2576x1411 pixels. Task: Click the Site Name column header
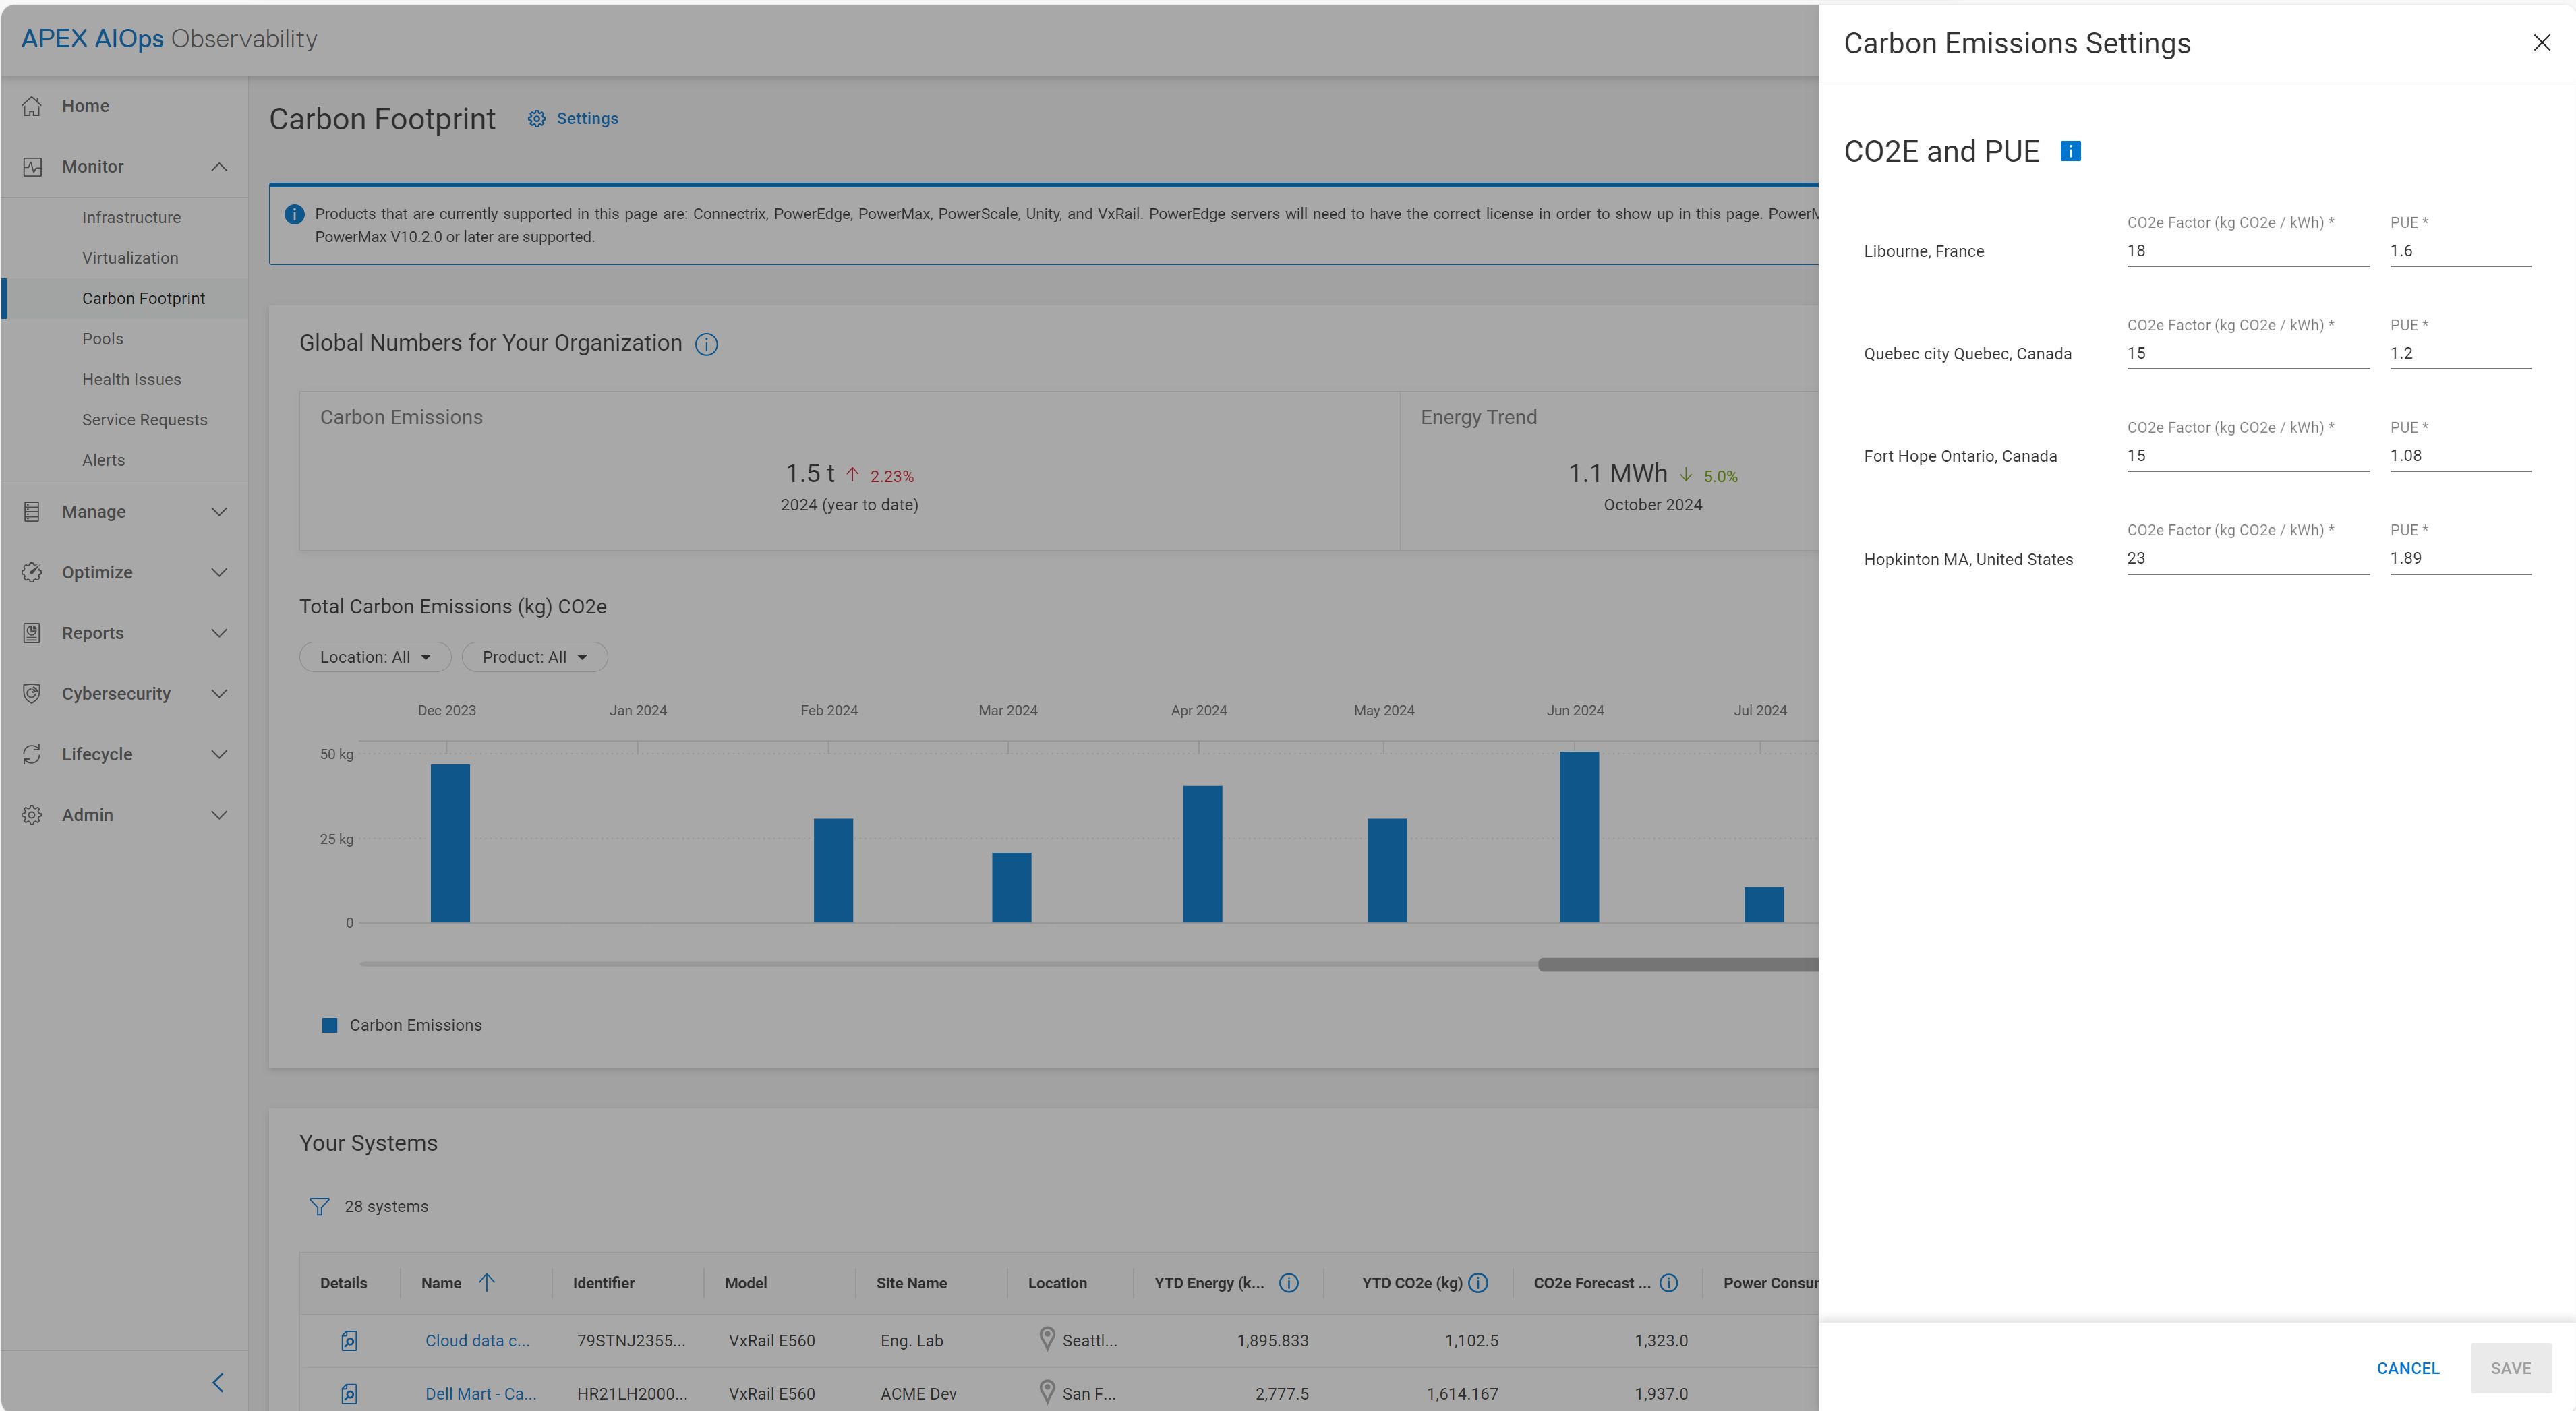coord(911,1283)
